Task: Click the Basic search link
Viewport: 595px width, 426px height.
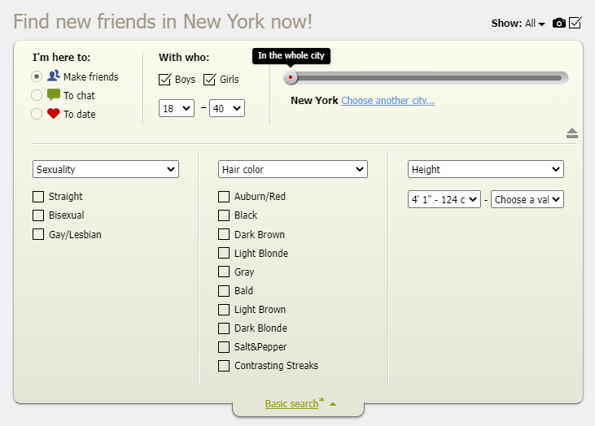Action: 291,404
